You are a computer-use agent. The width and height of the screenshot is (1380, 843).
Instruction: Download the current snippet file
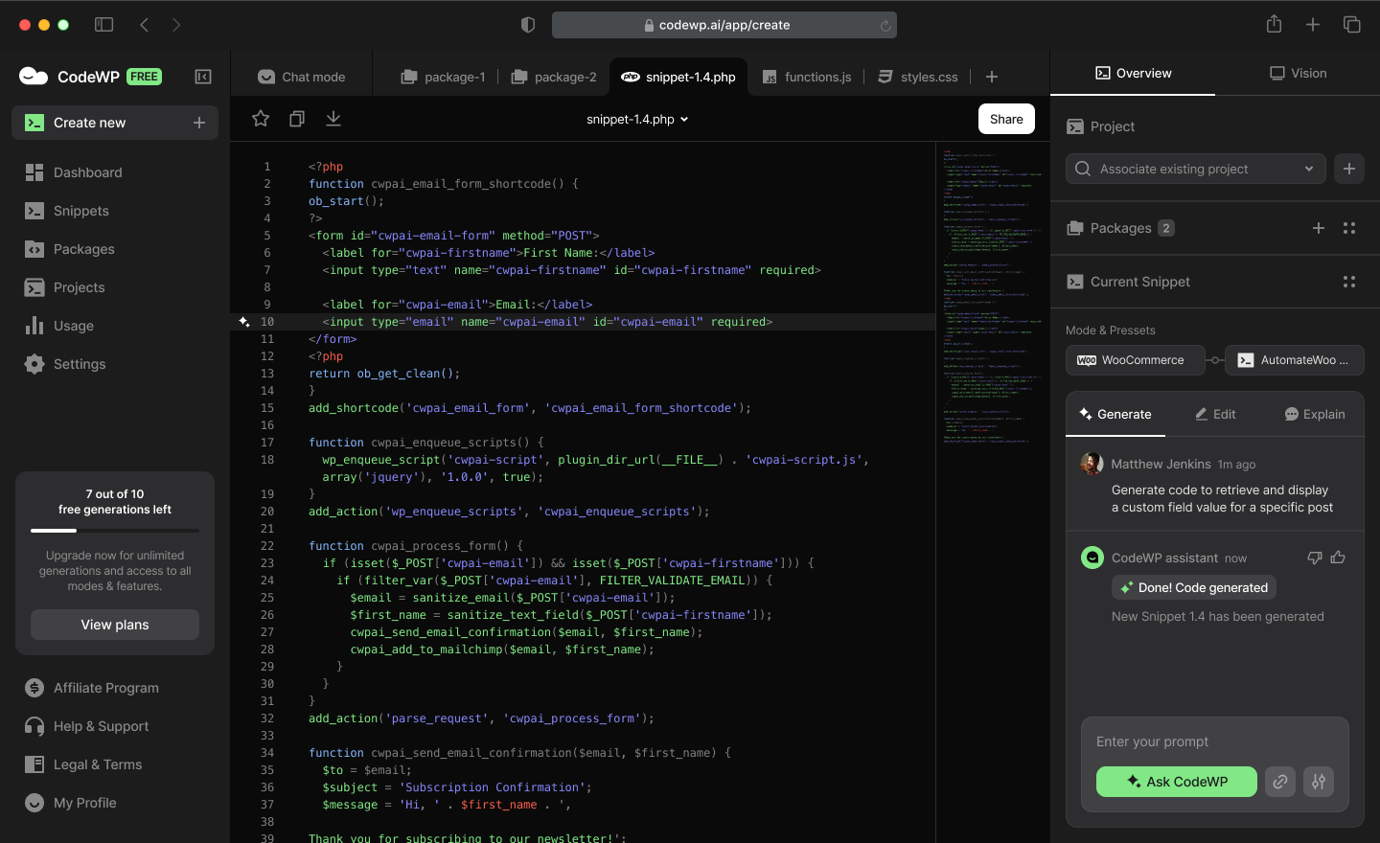coord(333,119)
